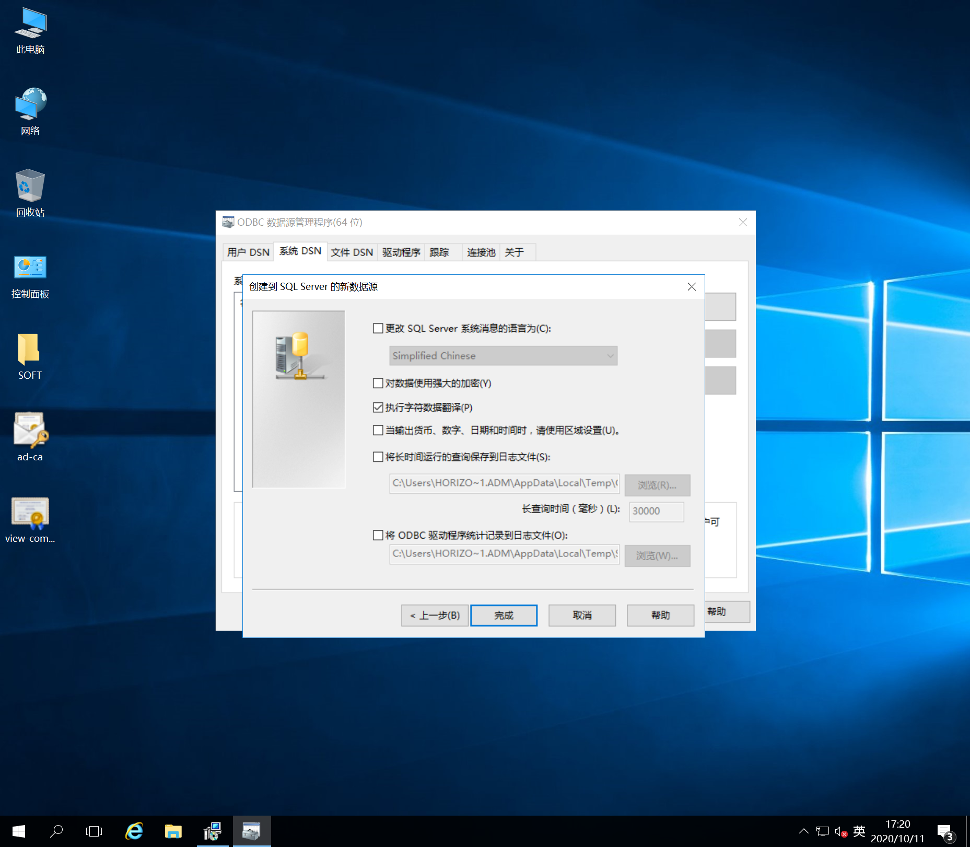
Task: Click the server wizard image
Action: click(299, 399)
